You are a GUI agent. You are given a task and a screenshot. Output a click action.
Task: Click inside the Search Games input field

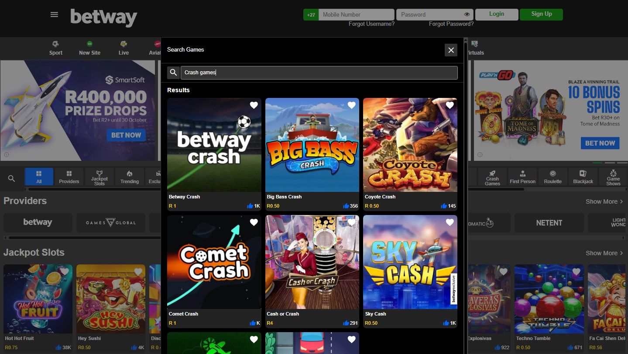point(319,73)
